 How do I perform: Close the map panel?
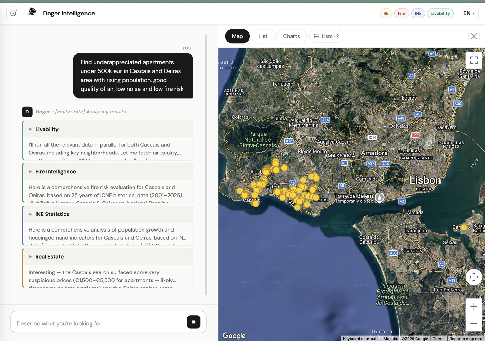point(474,36)
